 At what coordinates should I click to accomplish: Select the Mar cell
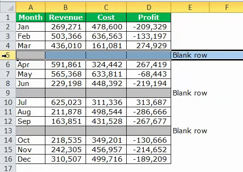[x=30, y=46]
